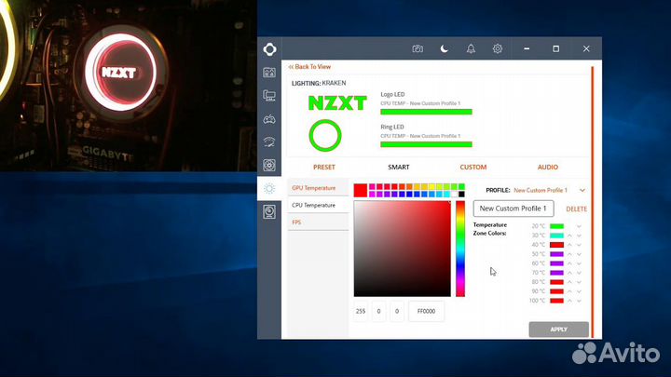
Task: Select GPU Temperature mode
Action: point(314,188)
